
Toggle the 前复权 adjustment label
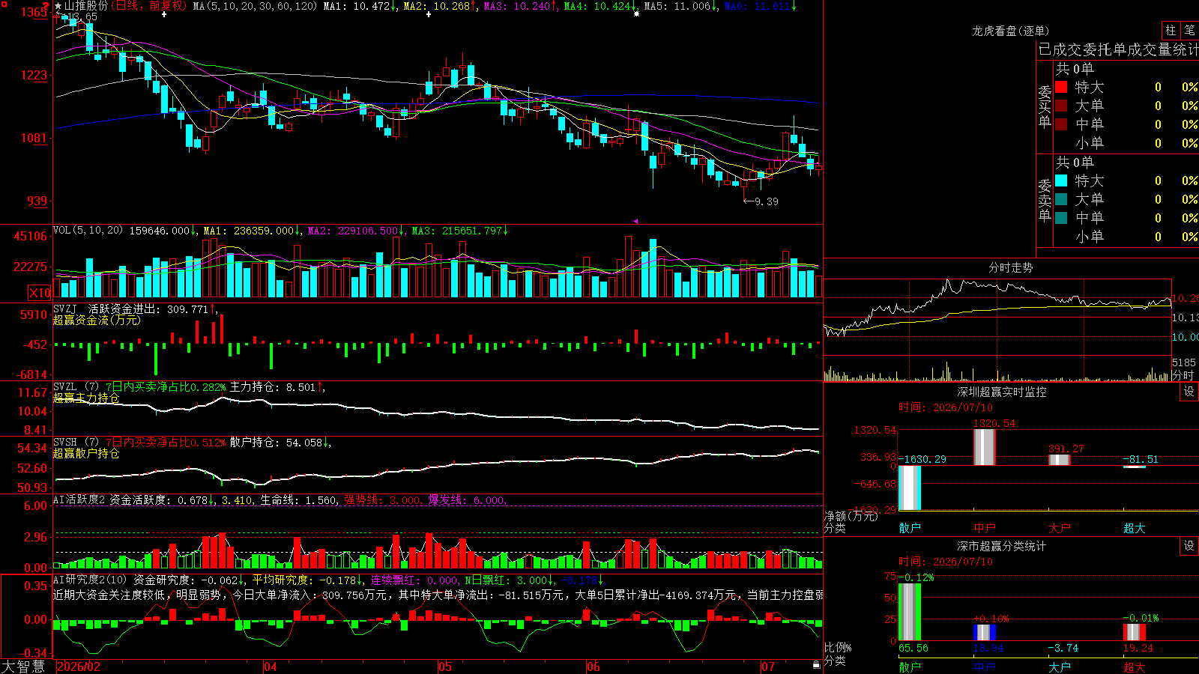[x=166, y=6]
